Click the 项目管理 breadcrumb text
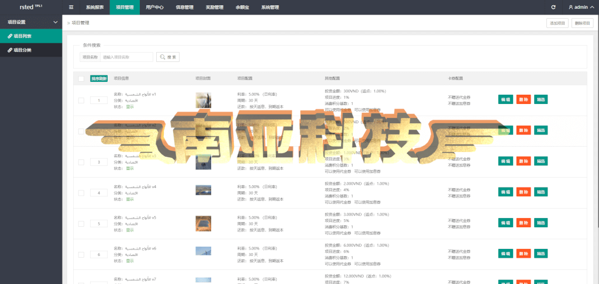The image size is (599, 284). [x=81, y=23]
